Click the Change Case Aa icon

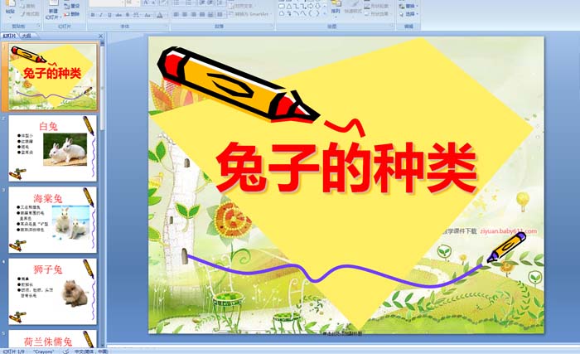point(147,15)
